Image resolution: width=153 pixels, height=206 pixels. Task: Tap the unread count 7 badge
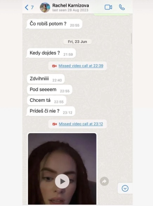coord(32,7)
